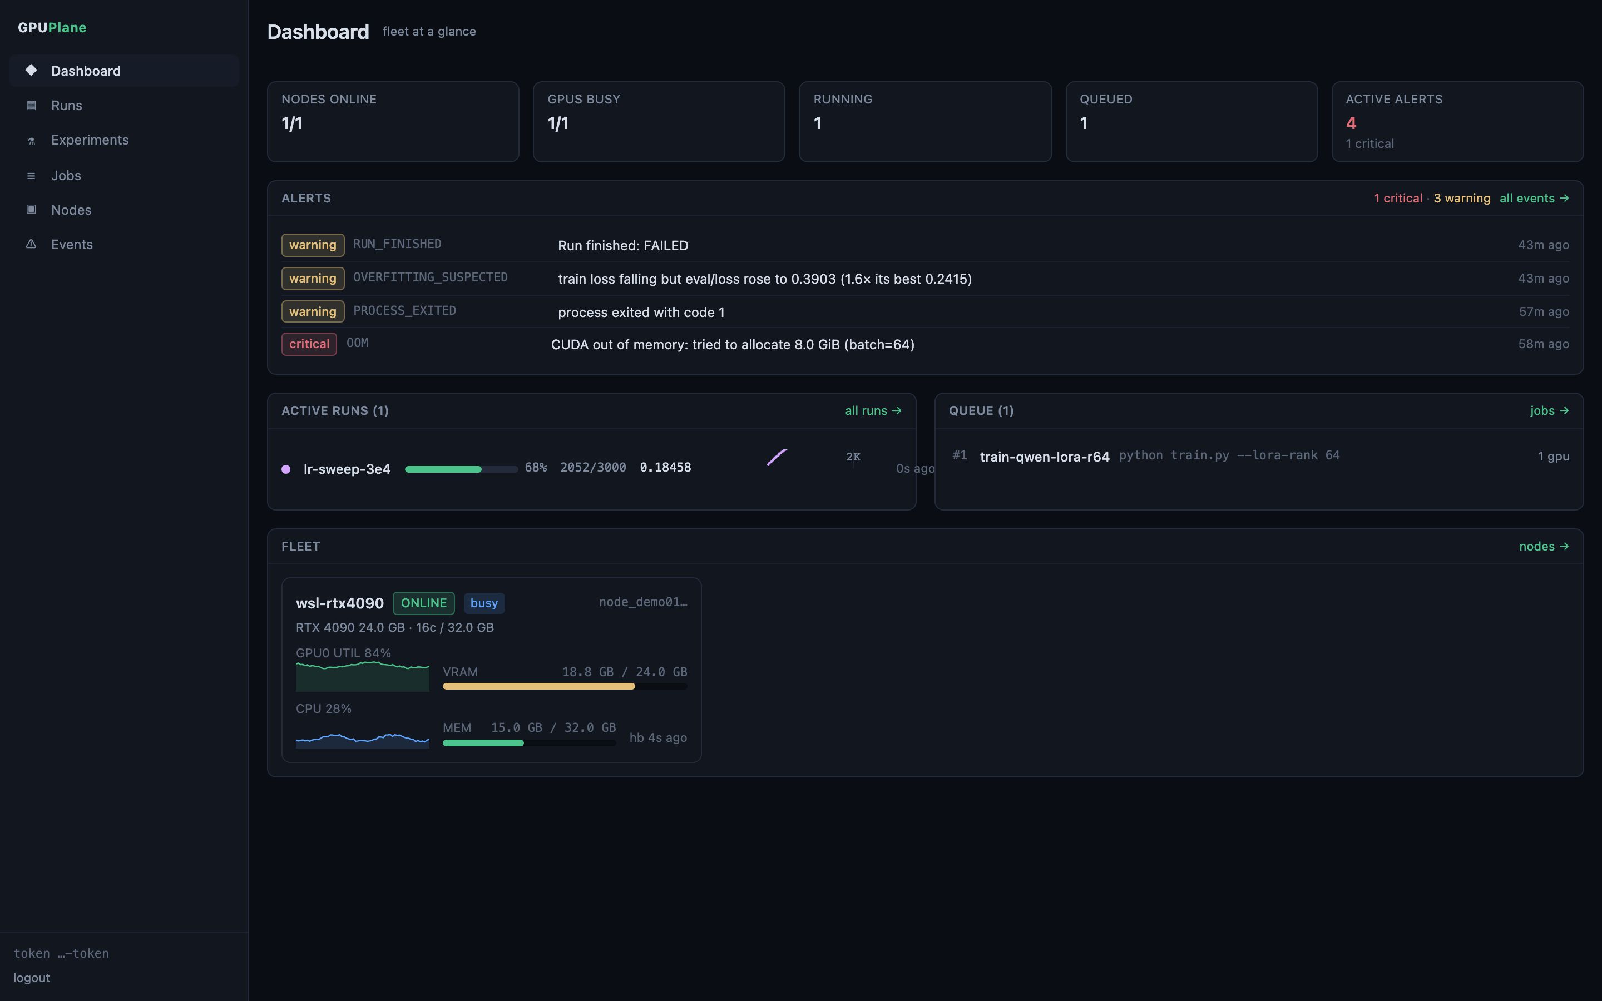
Task: Select 'process exited with code 1' alert
Action: point(641,313)
